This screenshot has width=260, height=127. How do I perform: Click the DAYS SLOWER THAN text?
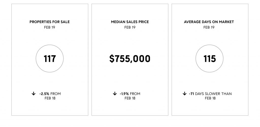point(213,94)
